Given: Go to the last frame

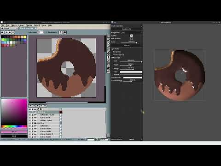Looking at the screenshot, I should (x=45, y=106).
